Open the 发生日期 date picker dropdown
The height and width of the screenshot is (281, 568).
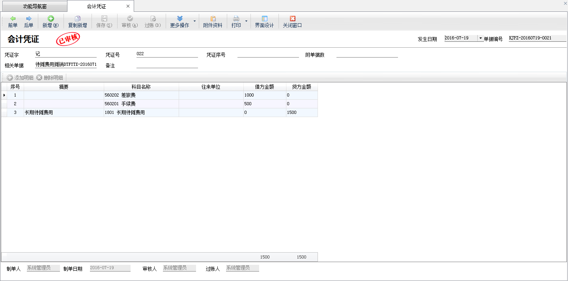pos(480,38)
